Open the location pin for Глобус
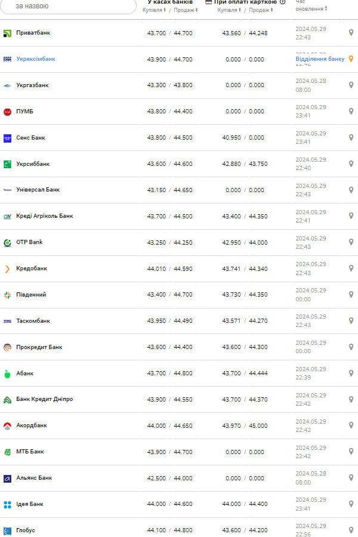 click(x=351, y=530)
